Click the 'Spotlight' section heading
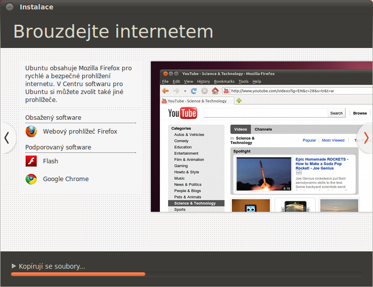This screenshot has height=287, width=373. tap(242, 151)
